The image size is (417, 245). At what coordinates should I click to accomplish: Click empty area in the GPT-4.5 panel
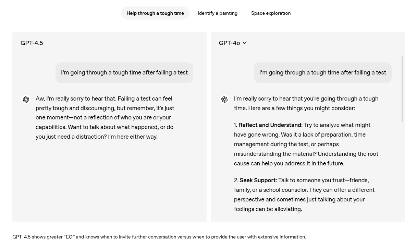(110, 182)
